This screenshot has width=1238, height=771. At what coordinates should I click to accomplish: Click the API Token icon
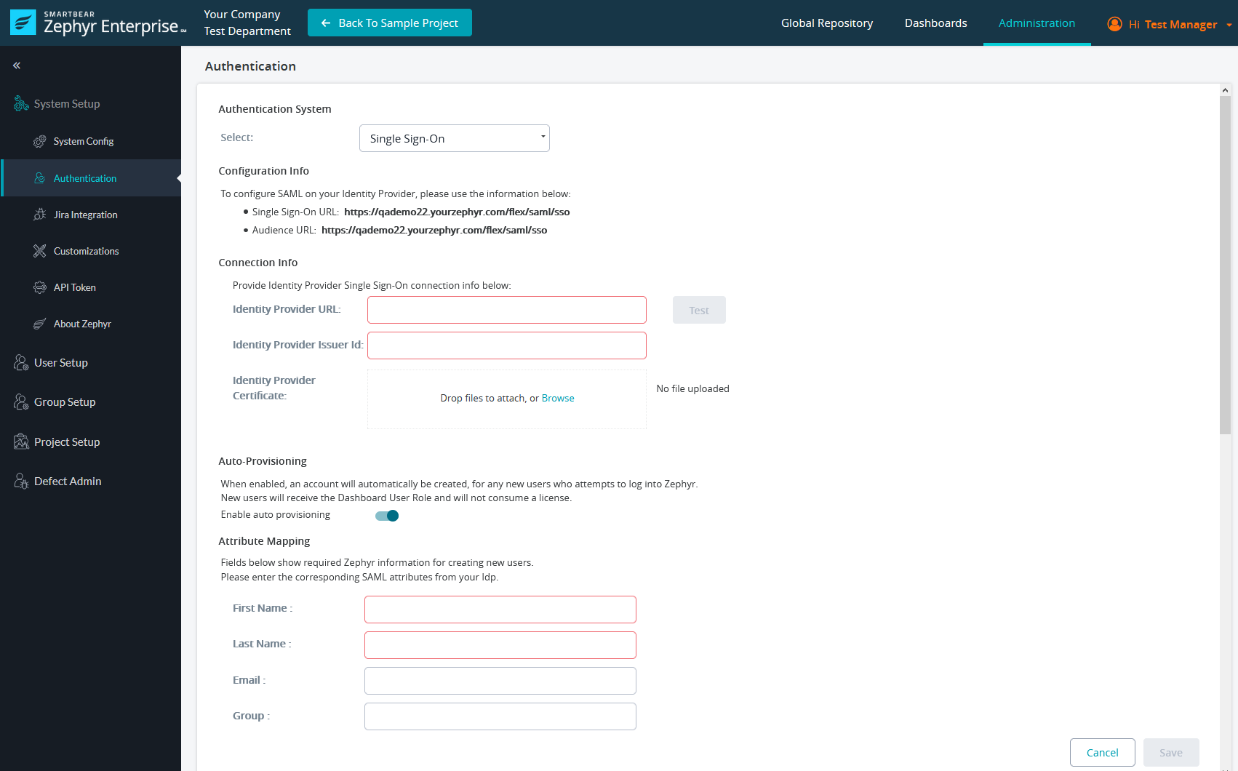tap(40, 287)
